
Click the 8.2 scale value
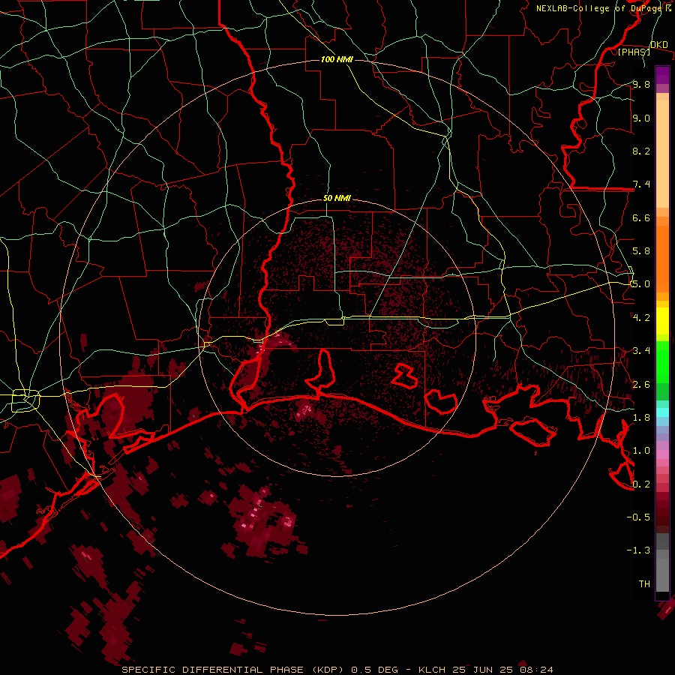641,151
